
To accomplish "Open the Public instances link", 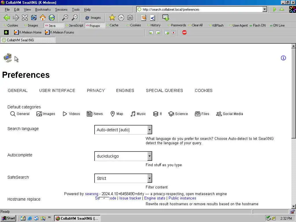I will click(182, 198).
